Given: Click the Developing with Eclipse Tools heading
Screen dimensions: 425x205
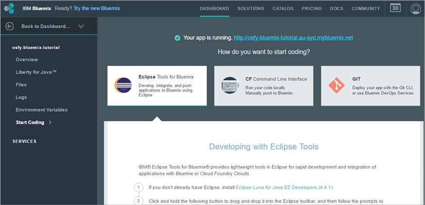Looking at the screenshot, I should (264, 147).
